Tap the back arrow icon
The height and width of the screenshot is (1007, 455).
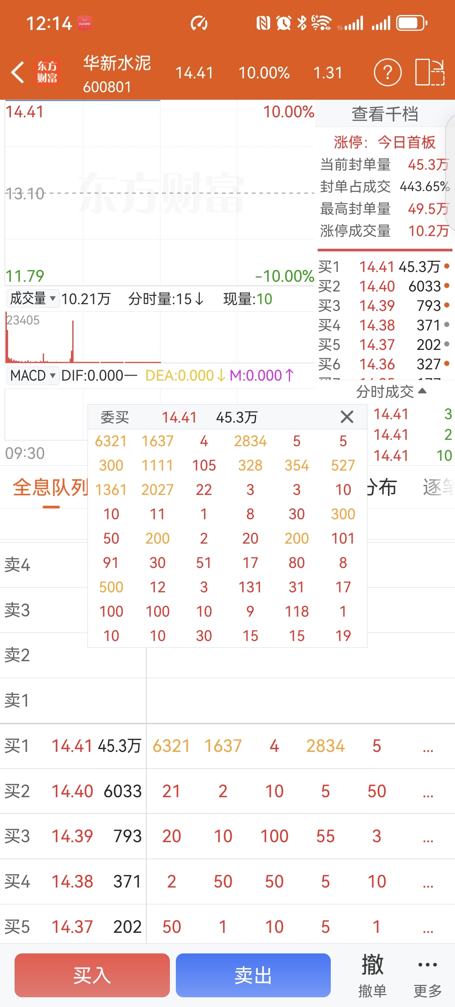18,72
